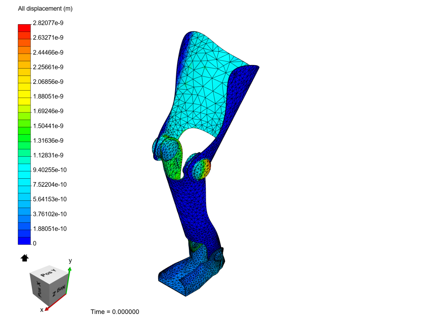This screenshot has height=319, width=426.
Task: Click legend value 3.76102e-10
Action: pos(50,214)
